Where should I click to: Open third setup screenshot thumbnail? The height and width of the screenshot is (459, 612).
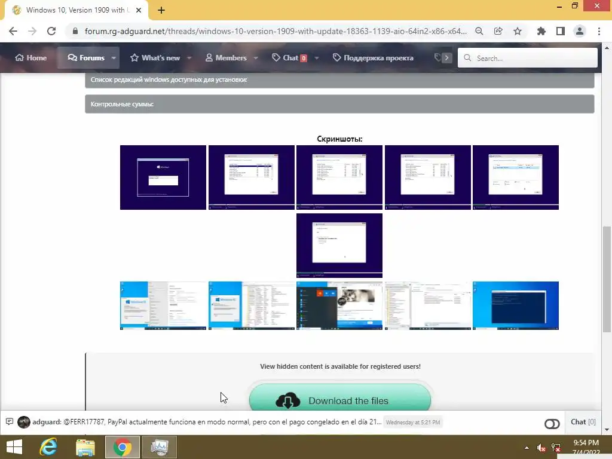339,178
